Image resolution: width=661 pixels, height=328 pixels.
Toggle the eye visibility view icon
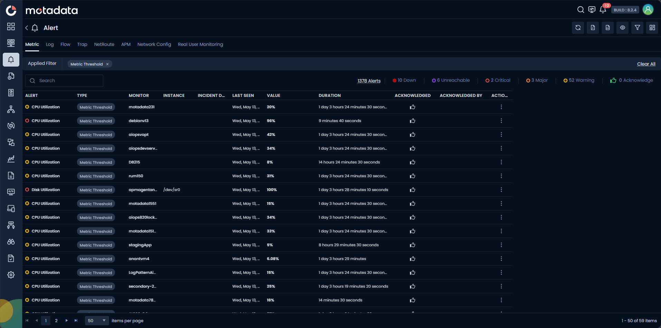click(623, 28)
